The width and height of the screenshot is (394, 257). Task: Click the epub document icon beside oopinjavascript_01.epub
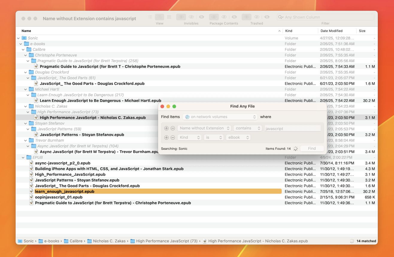coord(31,197)
